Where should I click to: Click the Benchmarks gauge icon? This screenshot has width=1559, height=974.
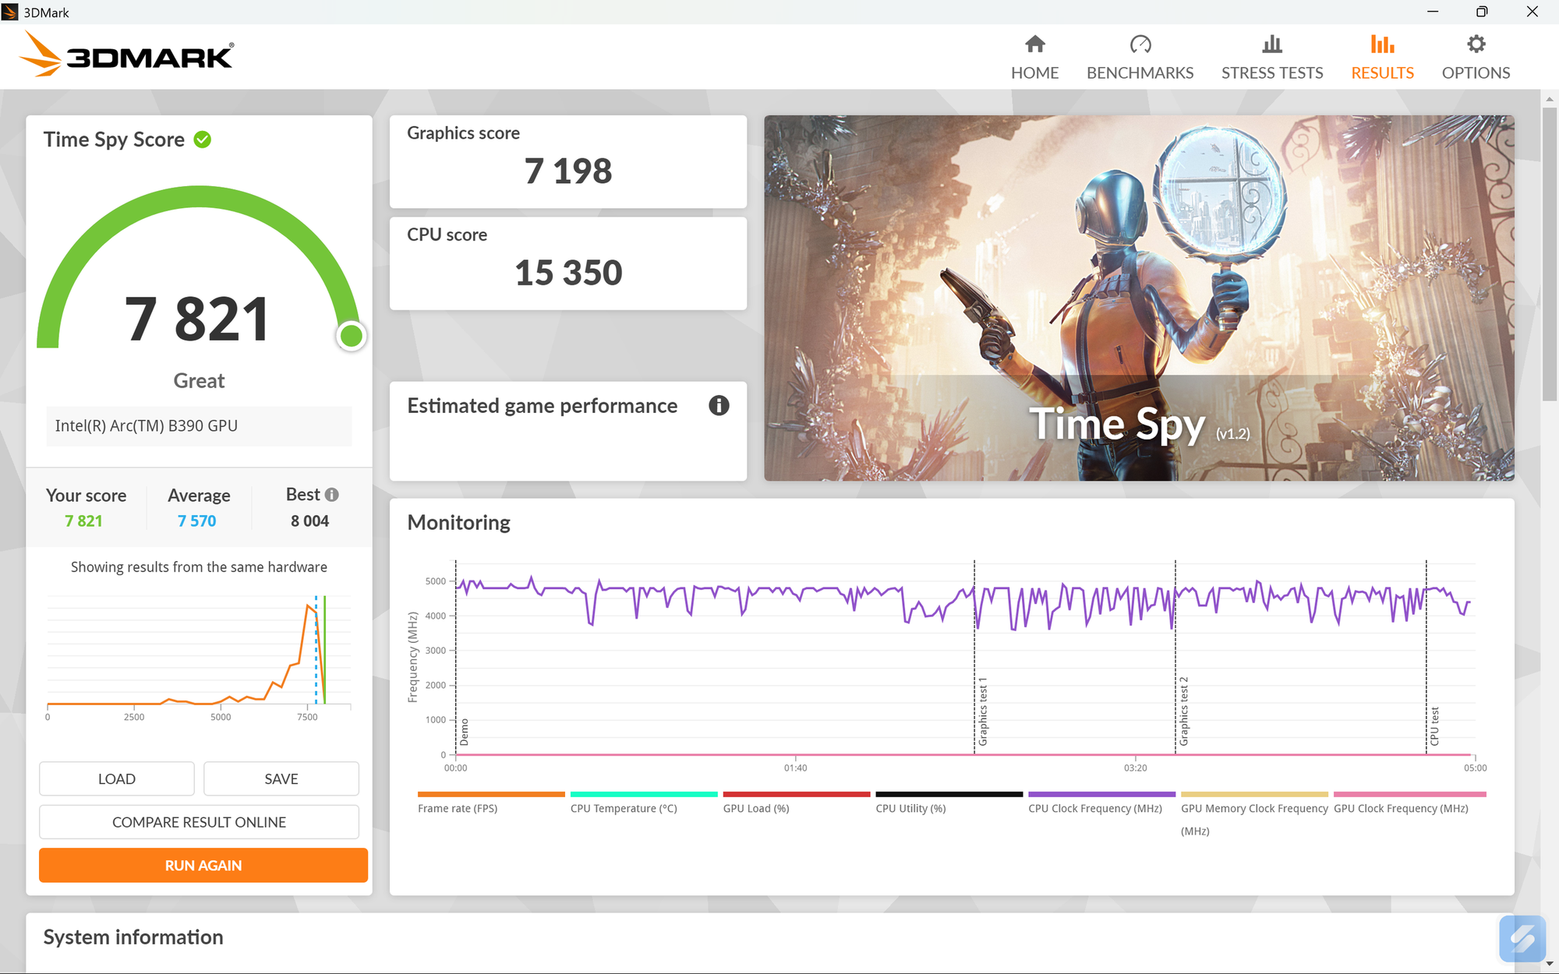tap(1140, 45)
